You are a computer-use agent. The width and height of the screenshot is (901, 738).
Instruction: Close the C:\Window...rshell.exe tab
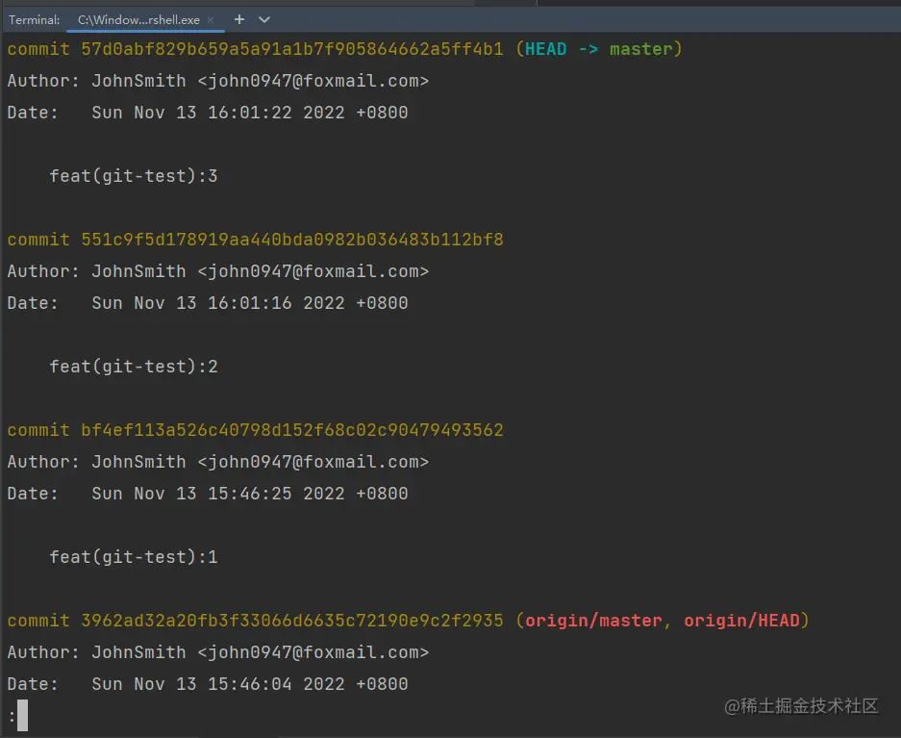(211, 20)
